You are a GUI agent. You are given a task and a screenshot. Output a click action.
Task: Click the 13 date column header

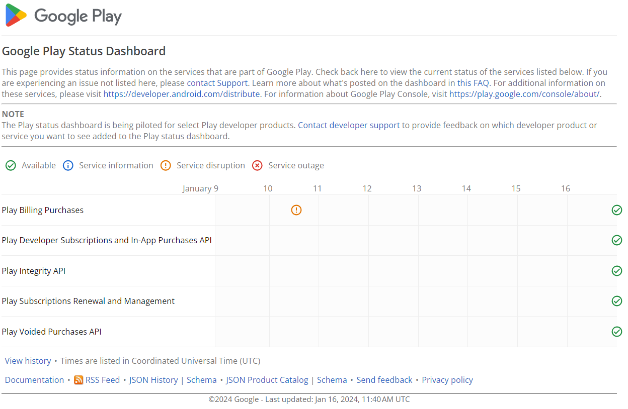(x=417, y=188)
